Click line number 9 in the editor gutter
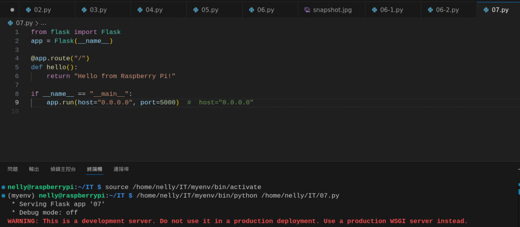This screenshot has width=520, height=227. coord(17,102)
